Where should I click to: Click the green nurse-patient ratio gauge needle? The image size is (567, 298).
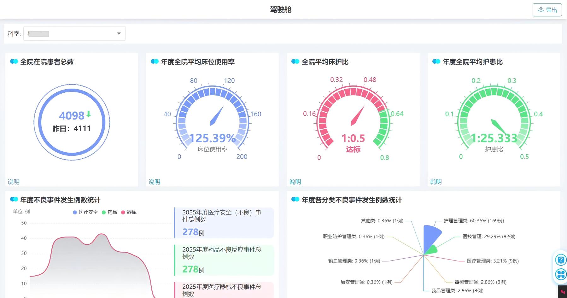coord(498,126)
